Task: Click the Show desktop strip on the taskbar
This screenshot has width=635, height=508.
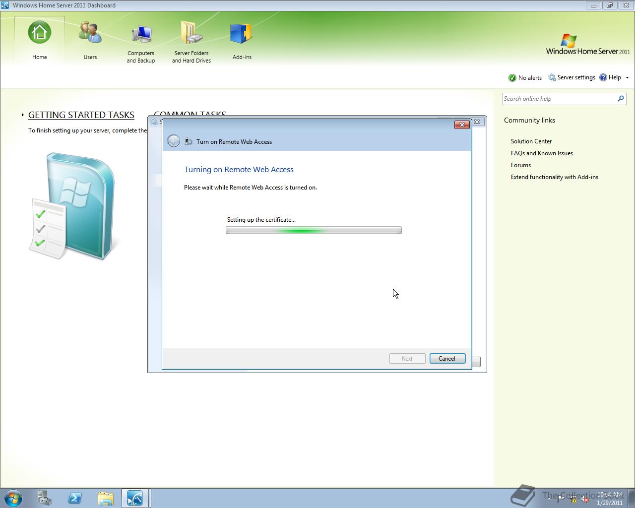Action: pos(632,498)
